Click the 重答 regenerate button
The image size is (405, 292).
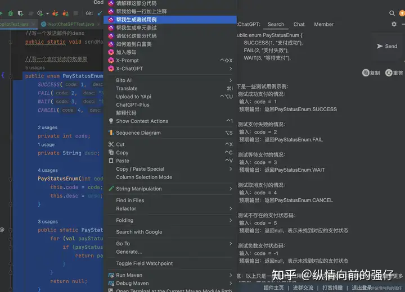pos(394,73)
